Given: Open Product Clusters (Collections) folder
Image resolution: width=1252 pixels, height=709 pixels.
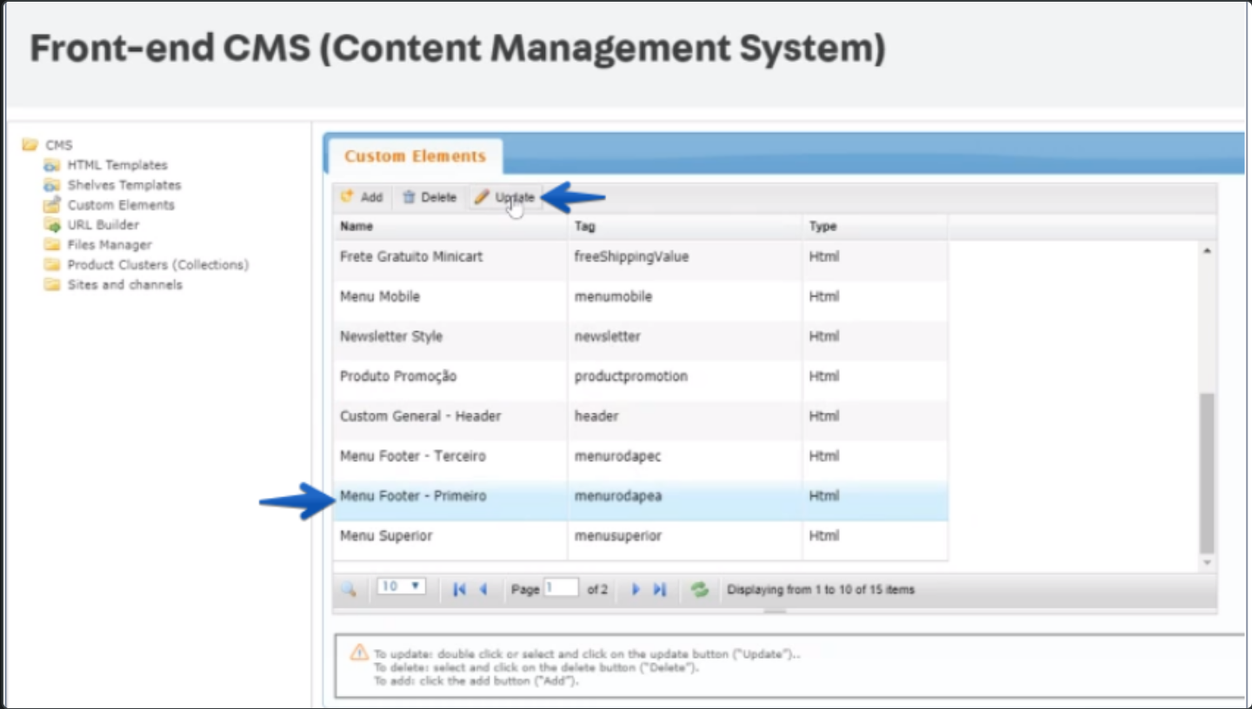Looking at the screenshot, I should [x=158, y=265].
